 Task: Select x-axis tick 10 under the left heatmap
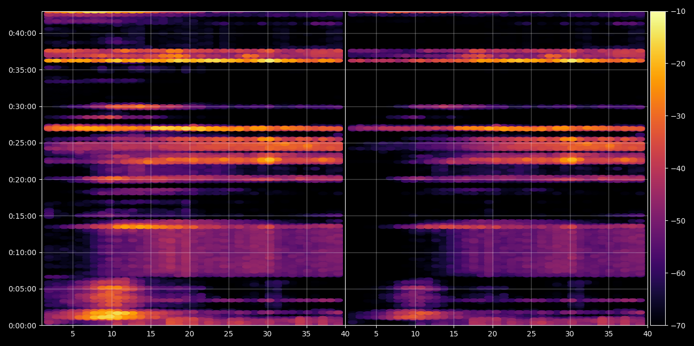[x=112, y=334]
